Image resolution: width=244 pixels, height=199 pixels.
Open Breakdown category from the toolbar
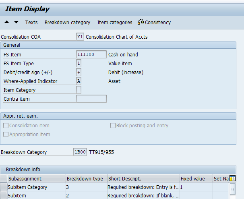pos(67,22)
